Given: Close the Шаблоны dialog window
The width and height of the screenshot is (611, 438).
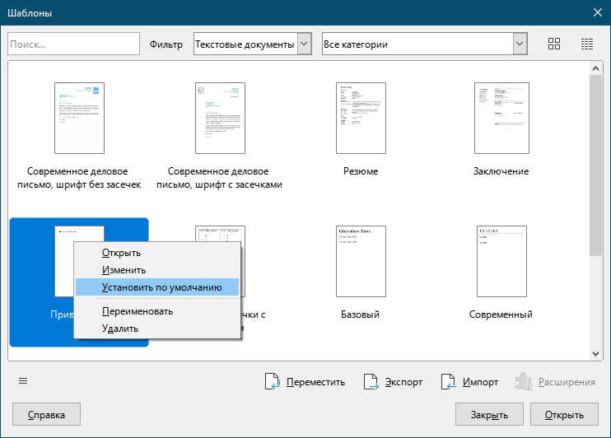Looking at the screenshot, I should click(x=597, y=12).
